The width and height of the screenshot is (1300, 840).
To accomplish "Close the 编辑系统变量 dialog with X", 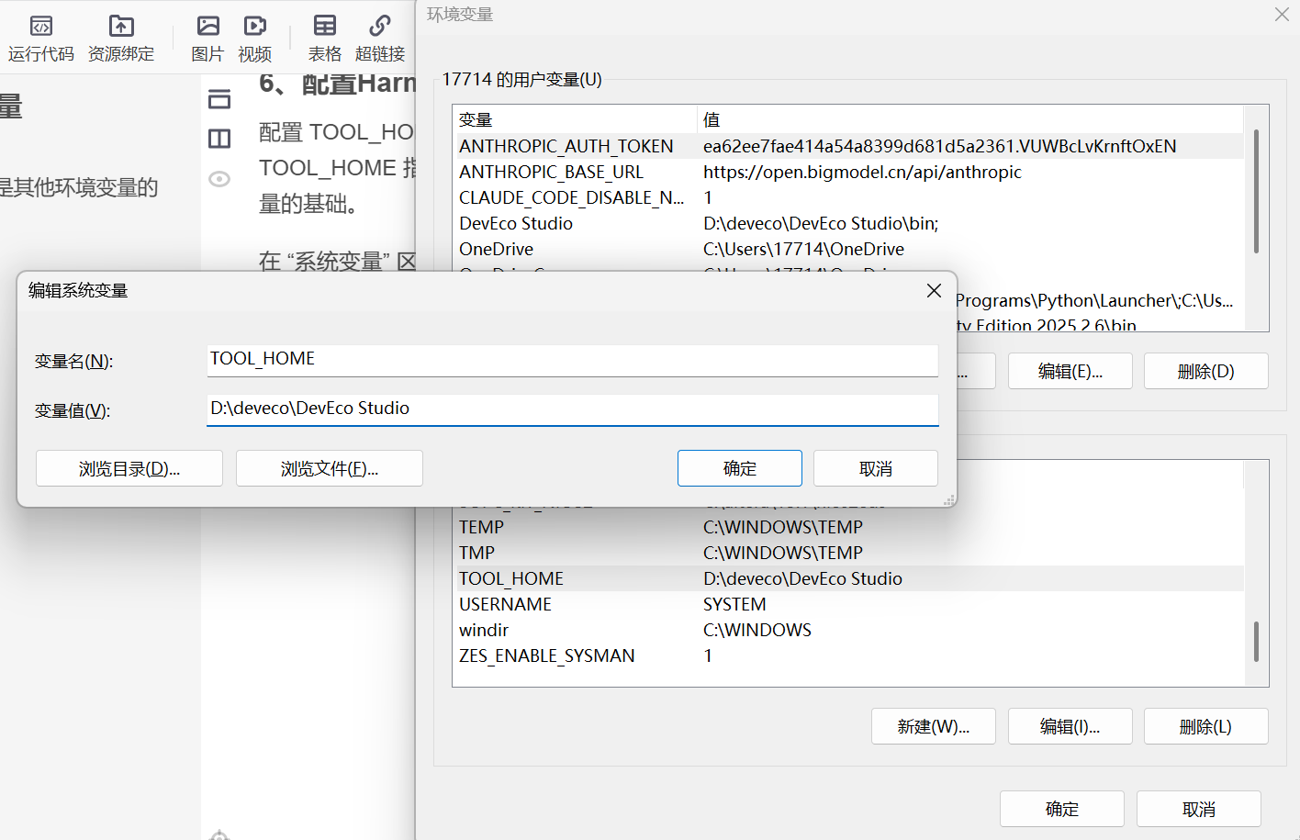I will click(x=934, y=290).
